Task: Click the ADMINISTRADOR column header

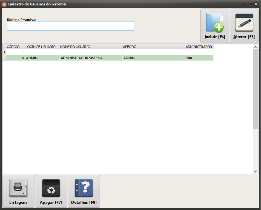Action: [199, 47]
